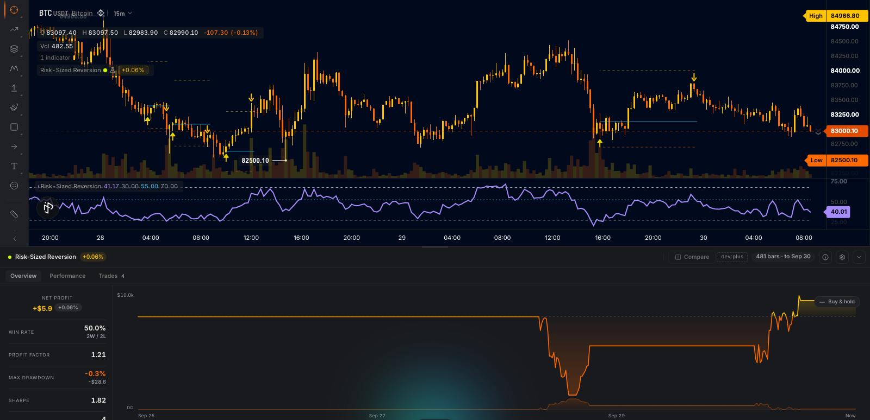Click the $10.0k equity axis label
870x420 pixels.
click(126, 295)
